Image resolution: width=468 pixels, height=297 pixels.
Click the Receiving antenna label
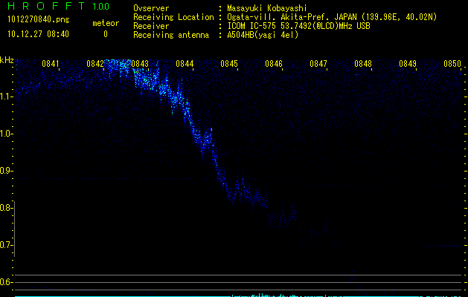pos(171,35)
